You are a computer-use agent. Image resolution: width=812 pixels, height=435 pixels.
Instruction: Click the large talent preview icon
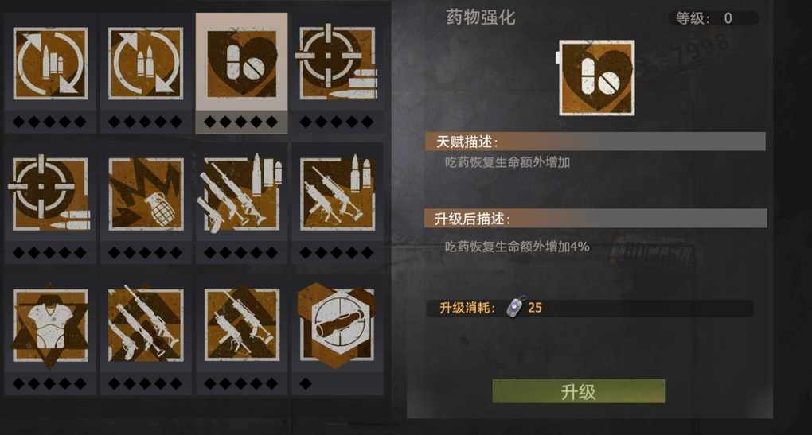pyautogui.click(x=596, y=78)
